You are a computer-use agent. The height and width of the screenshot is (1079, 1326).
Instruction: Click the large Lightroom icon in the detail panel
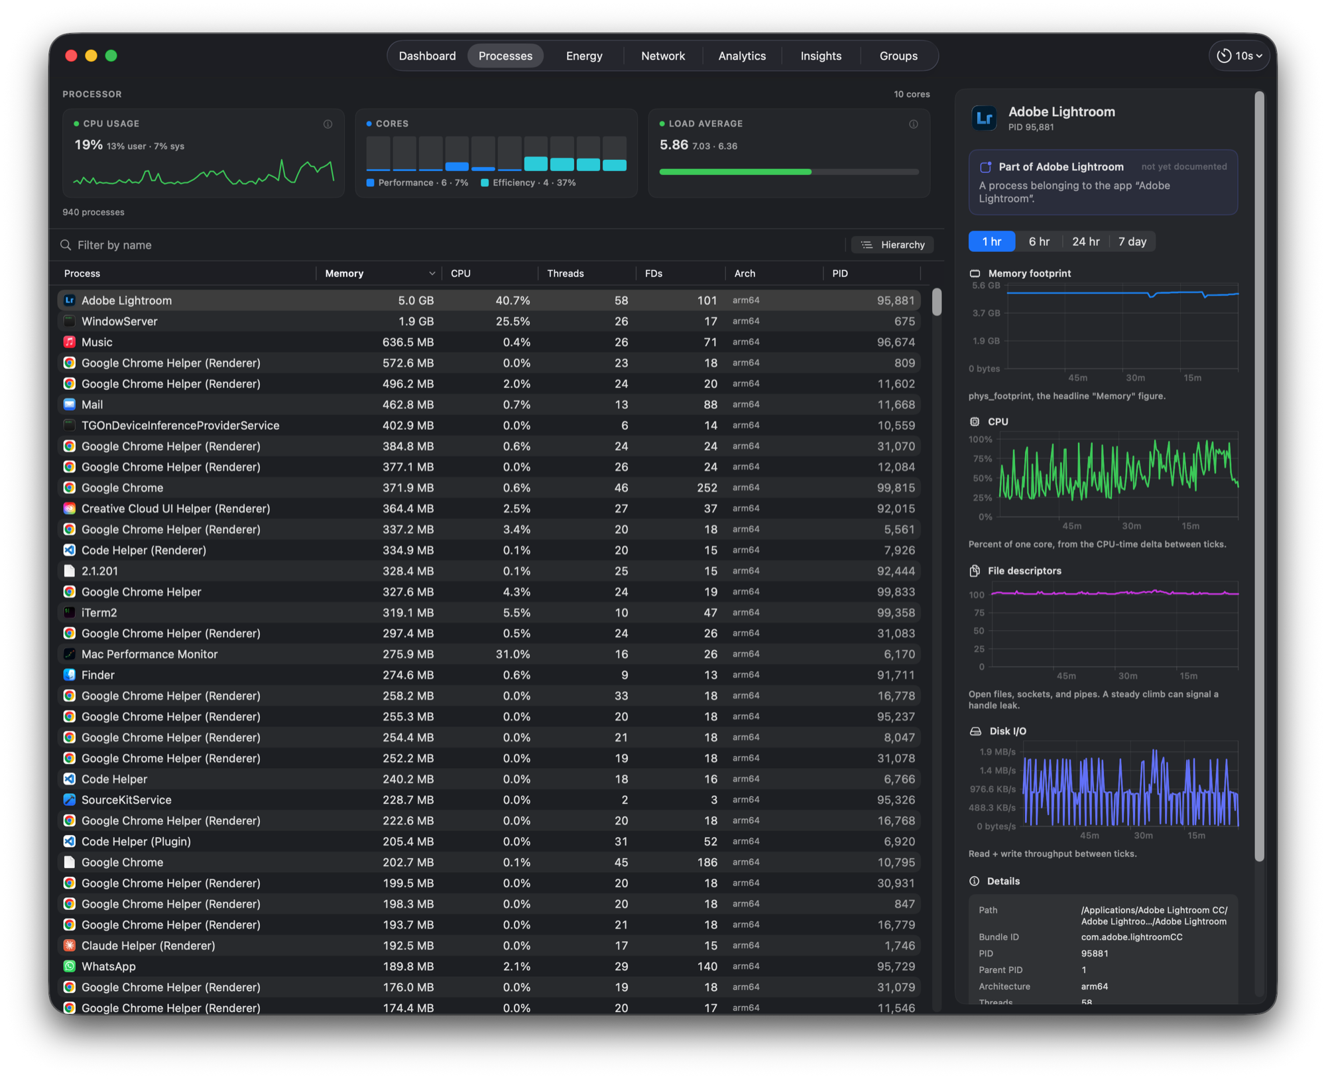pos(985,118)
